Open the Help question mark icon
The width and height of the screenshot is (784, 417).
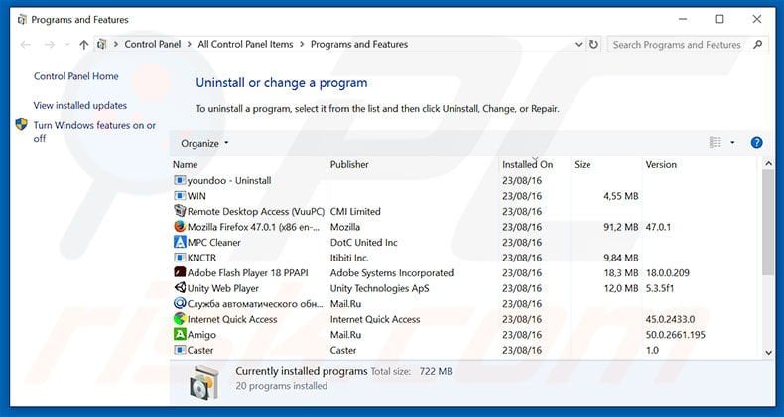756,143
